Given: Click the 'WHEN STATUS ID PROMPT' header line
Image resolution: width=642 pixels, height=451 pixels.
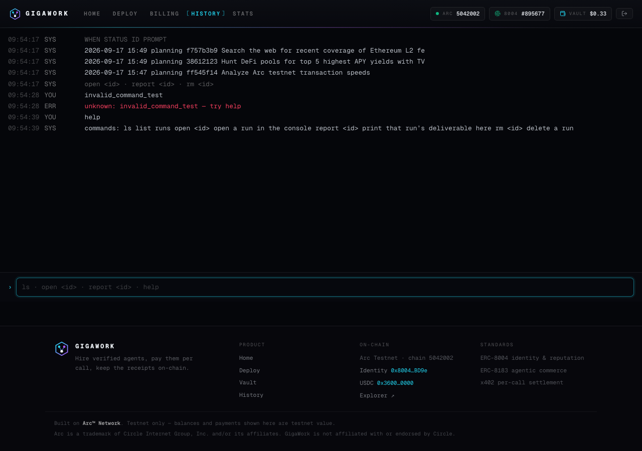Looking at the screenshot, I should click(x=125, y=40).
